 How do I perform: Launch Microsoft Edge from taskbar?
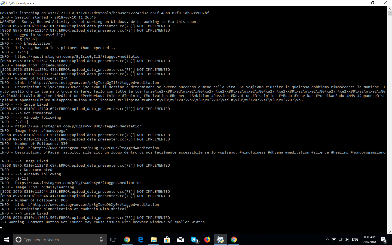click(x=140, y=240)
